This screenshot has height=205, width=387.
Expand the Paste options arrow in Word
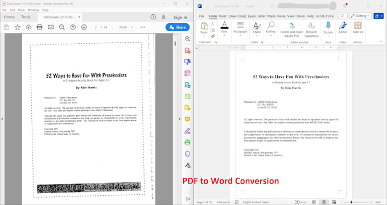click(x=204, y=36)
